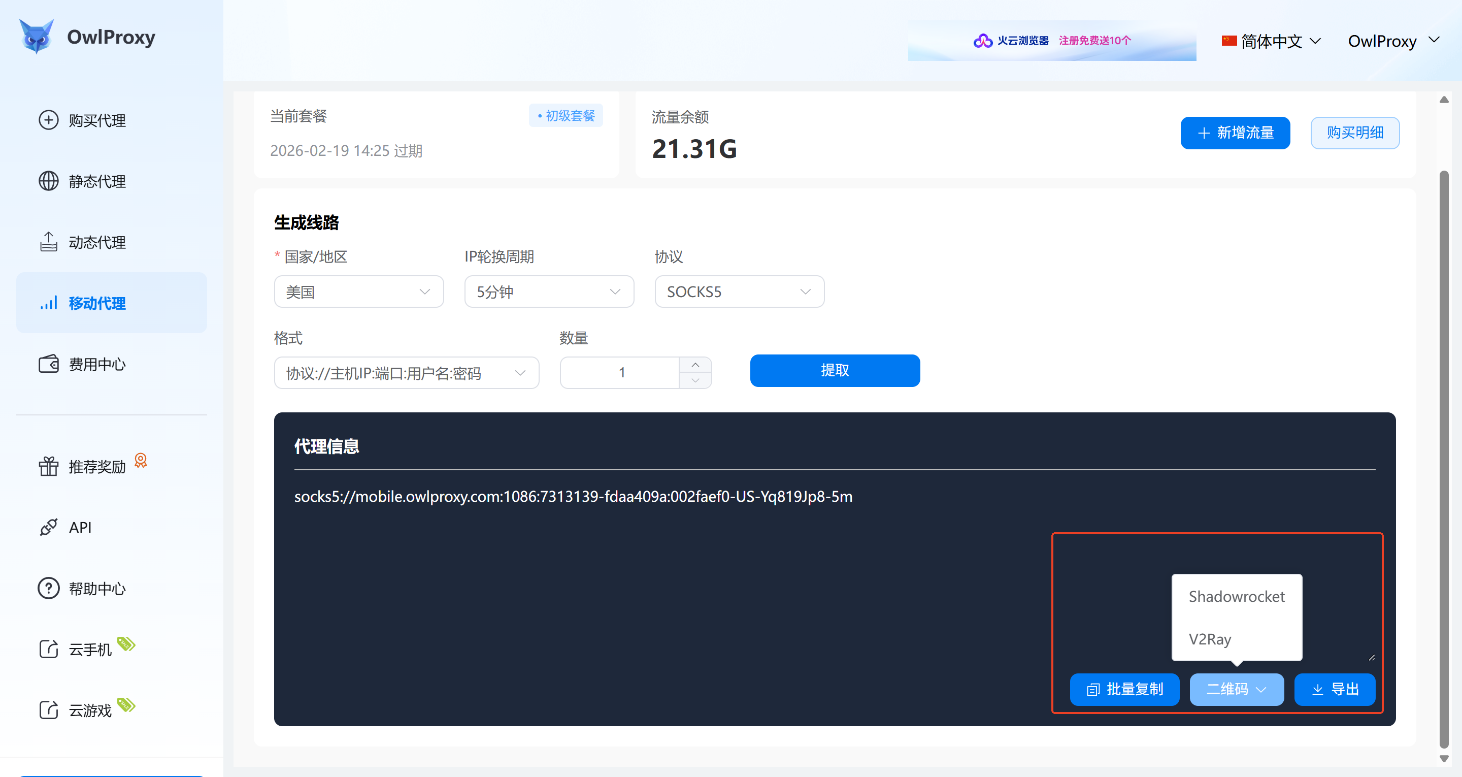This screenshot has width=1462, height=777.
Task: Click the share icon beside 云手机
Action: (x=48, y=649)
